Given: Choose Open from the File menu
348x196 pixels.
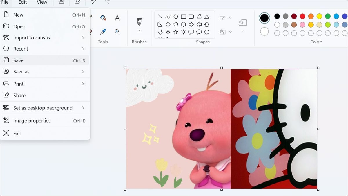Looking at the screenshot, I should [45, 26].
